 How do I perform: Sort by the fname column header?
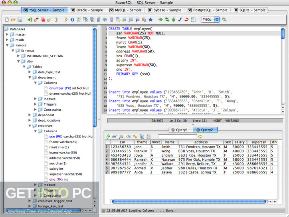coord(142,142)
